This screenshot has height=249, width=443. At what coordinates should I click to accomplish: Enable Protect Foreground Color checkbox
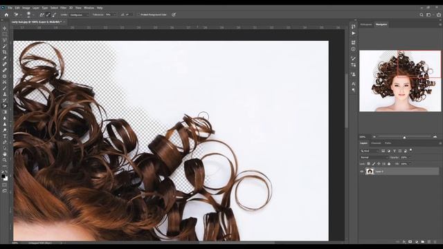(138, 15)
